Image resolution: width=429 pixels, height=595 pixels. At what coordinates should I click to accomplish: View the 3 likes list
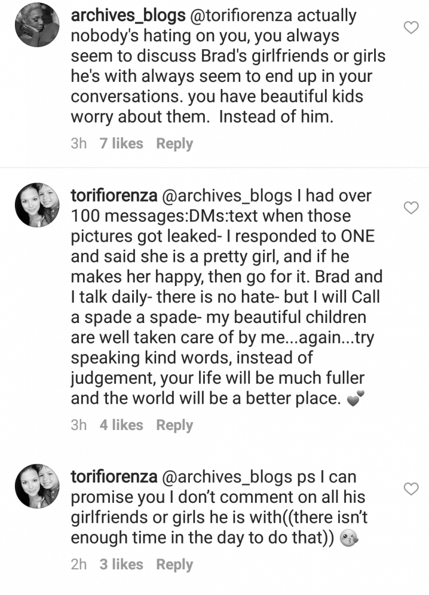tap(121, 564)
